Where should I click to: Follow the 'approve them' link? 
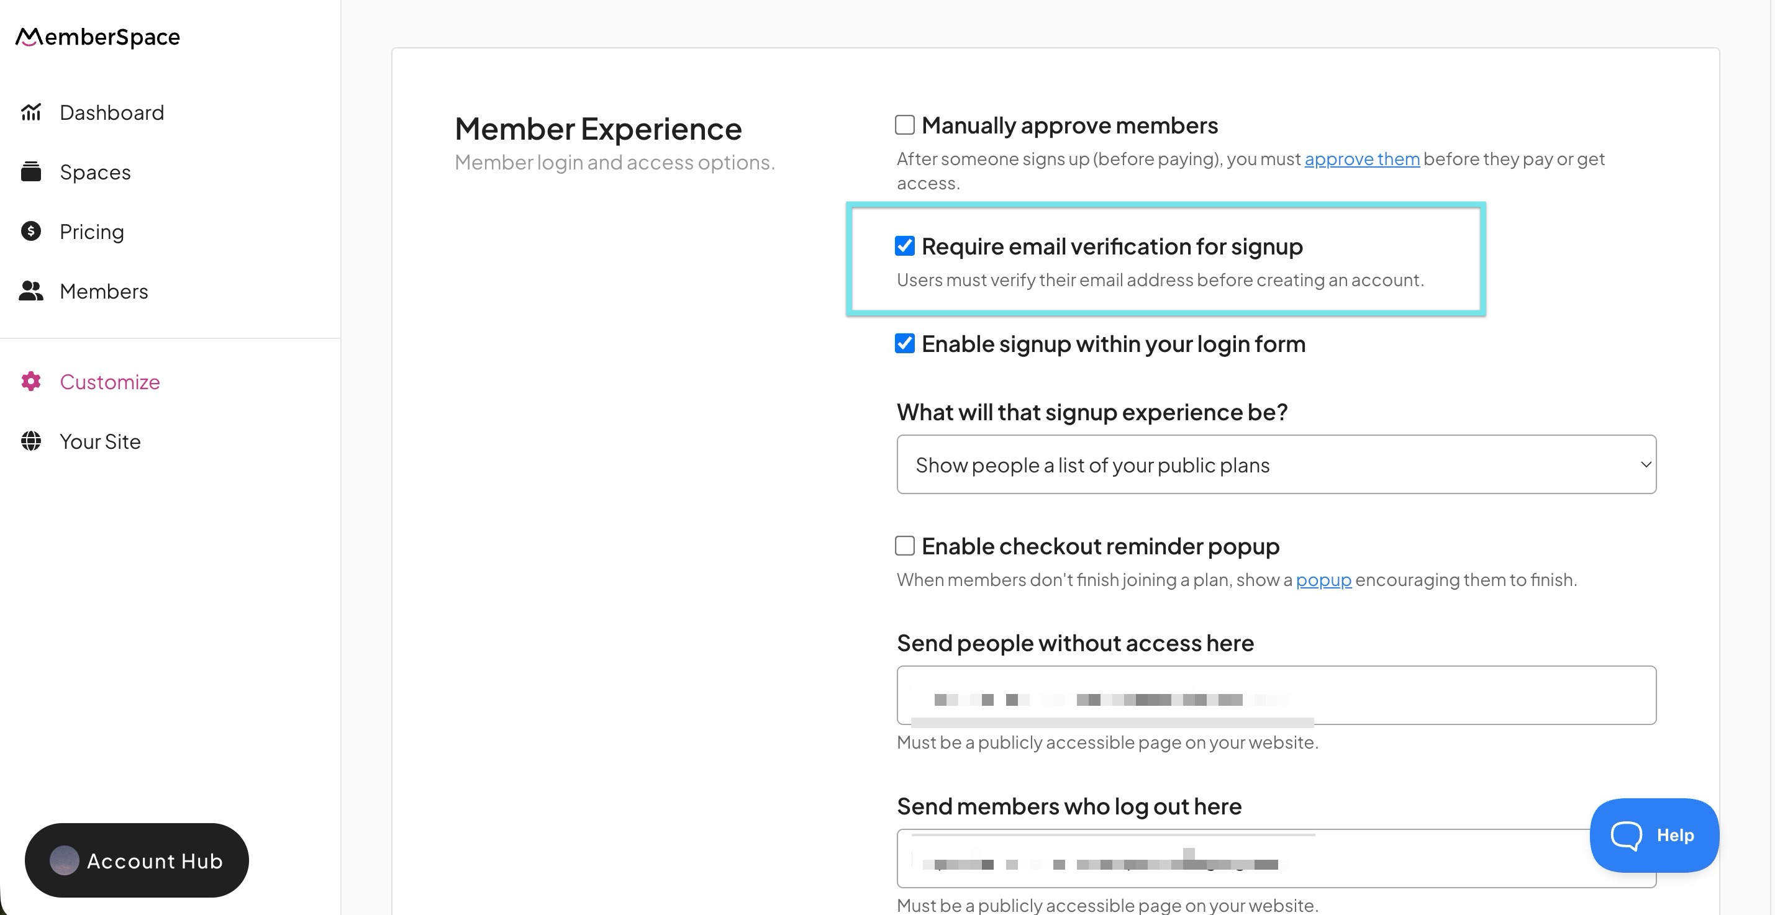pyautogui.click(x=1361, y=159)
